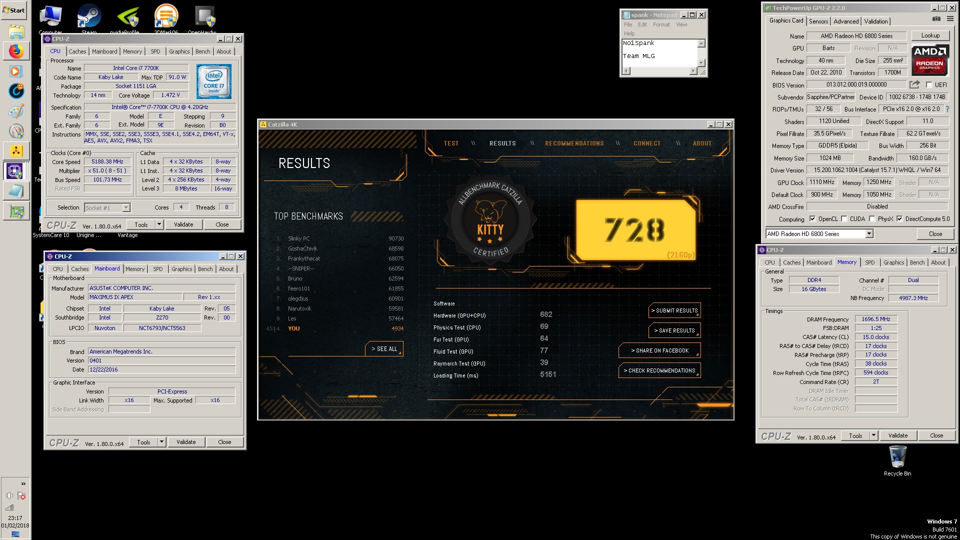Click the network signal tray icon
Screen dimensions: 960x540
pyautogui.click(x=9, y=507)
